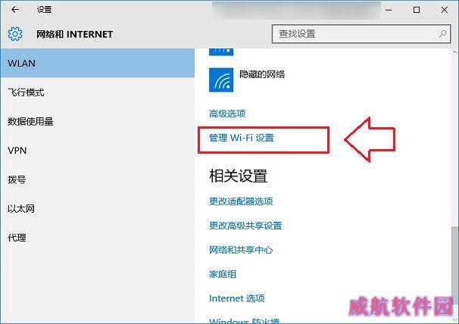Maximize the settings window

coord(417,10)
